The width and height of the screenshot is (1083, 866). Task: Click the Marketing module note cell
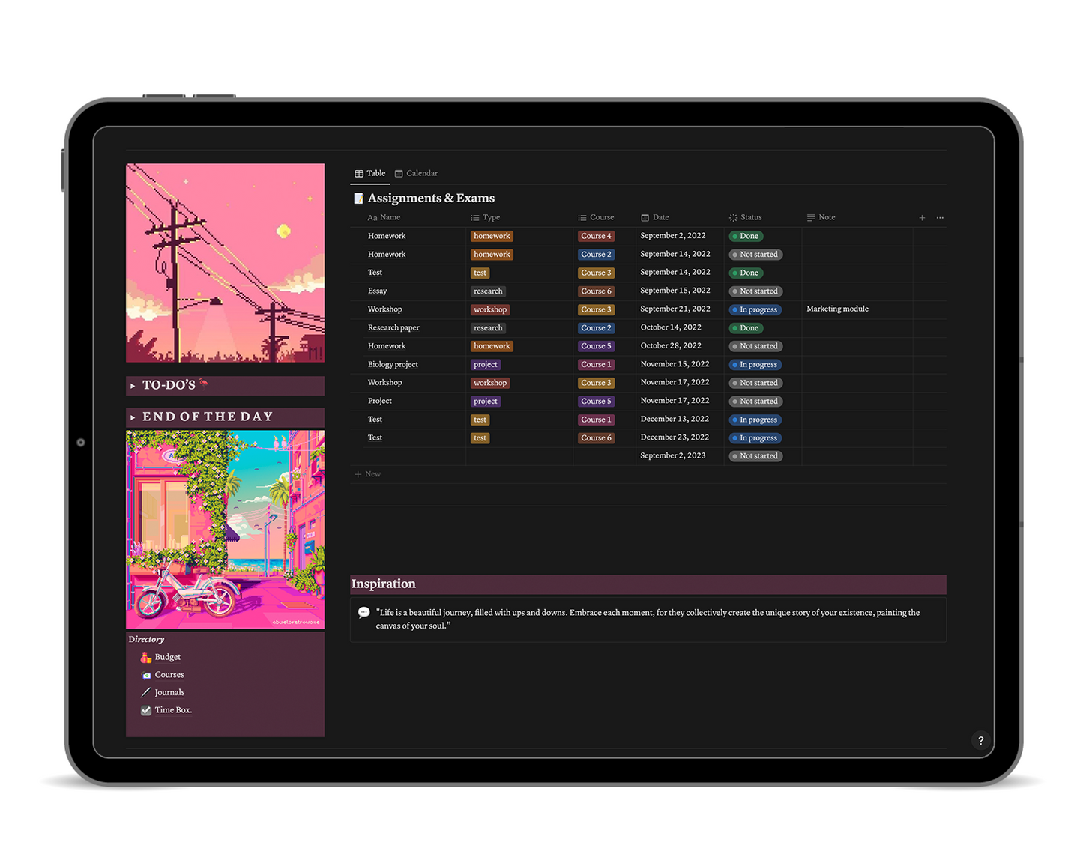coord(837,309)
